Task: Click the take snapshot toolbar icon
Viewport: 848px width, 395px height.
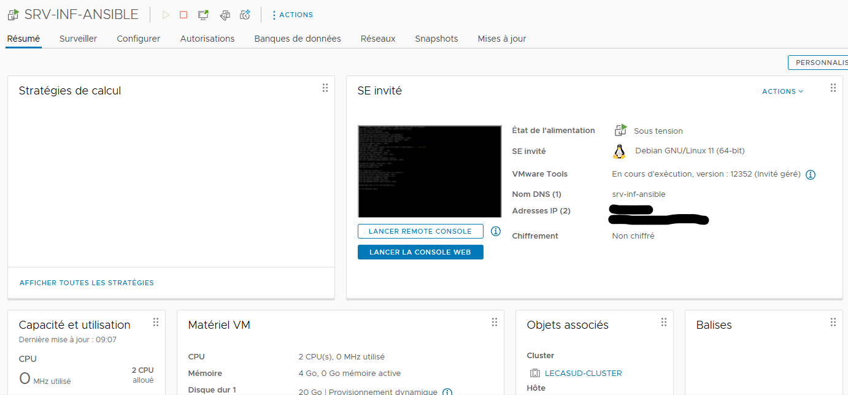Action: click(x=245, y=15)
